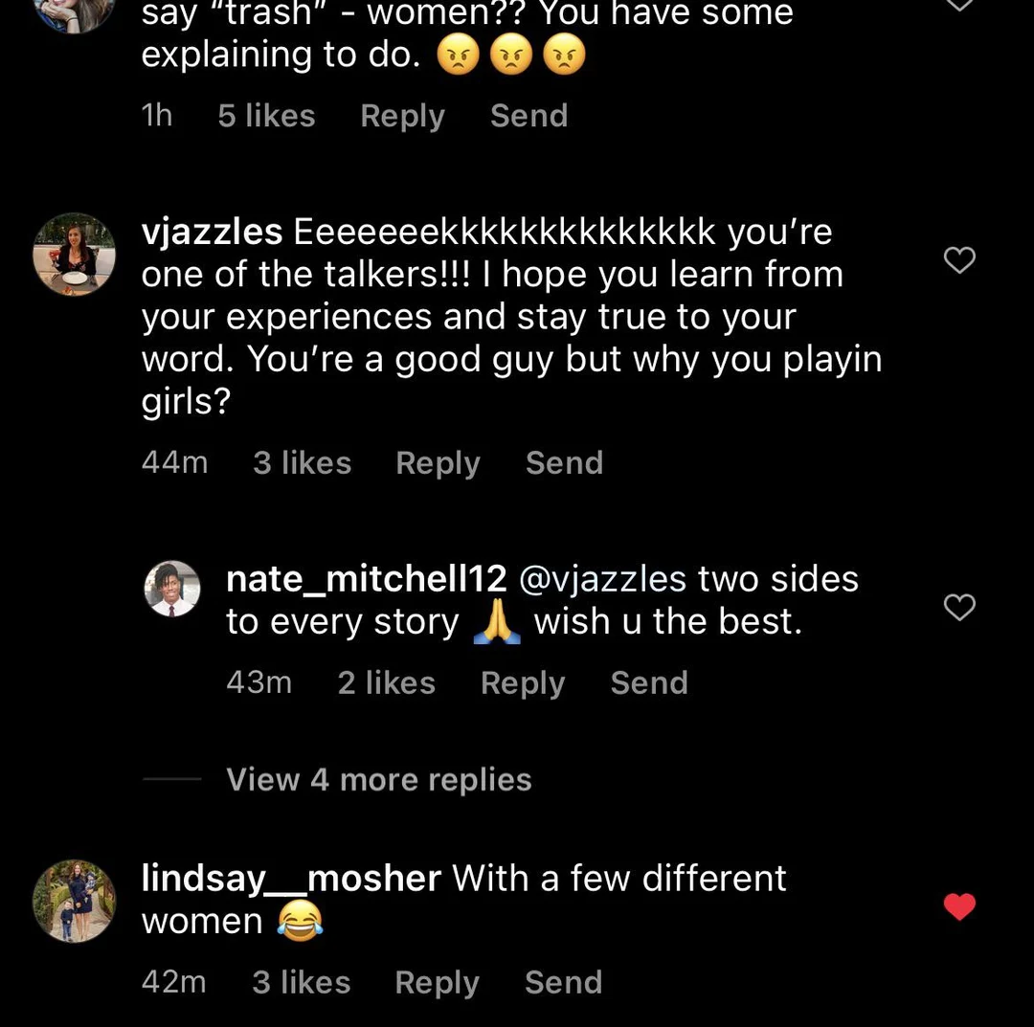Like nate_mitchell12's reply with the heart toggle
Viewport: 1034px width, 1027px height.
(958, 607)
